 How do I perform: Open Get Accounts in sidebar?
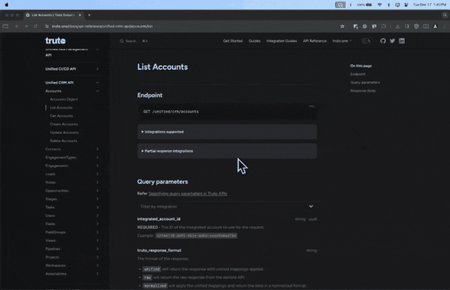(61, 116)
